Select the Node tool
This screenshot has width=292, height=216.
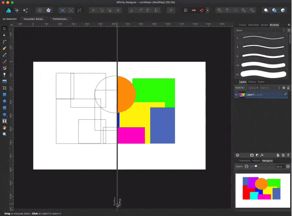click(5, 35)
